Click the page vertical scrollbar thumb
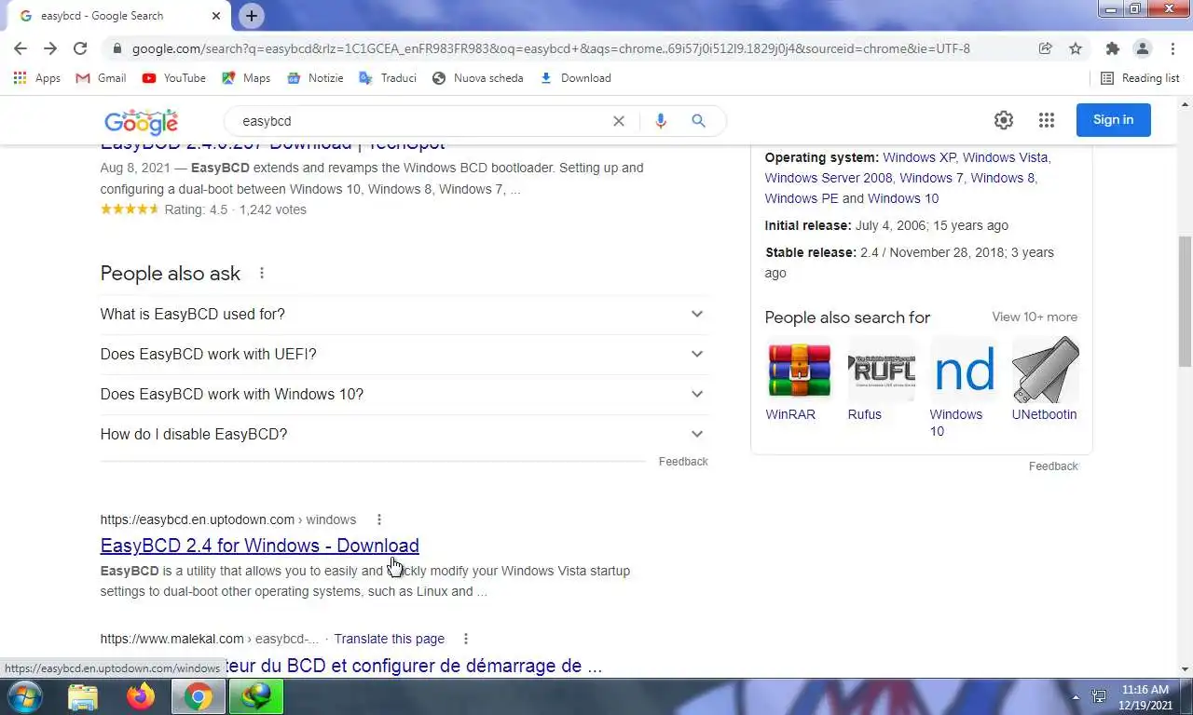 point(1185,303)
